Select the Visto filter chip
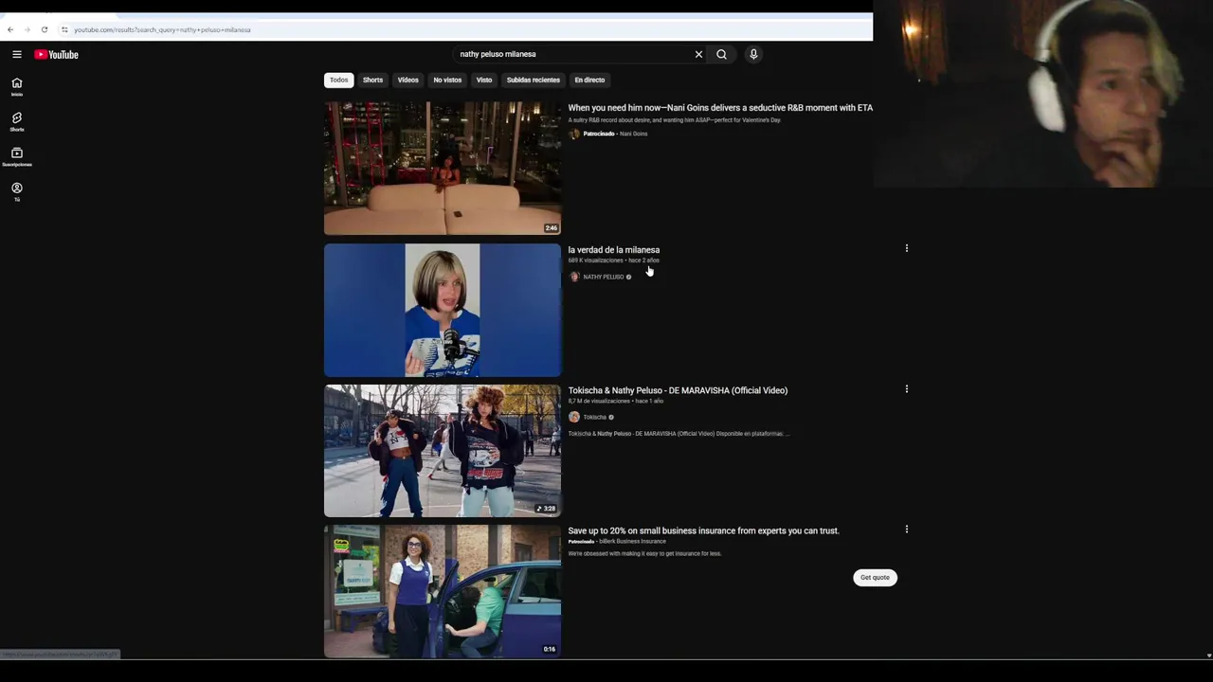This screenshot has height=682, width=1213. coord(484,80)
